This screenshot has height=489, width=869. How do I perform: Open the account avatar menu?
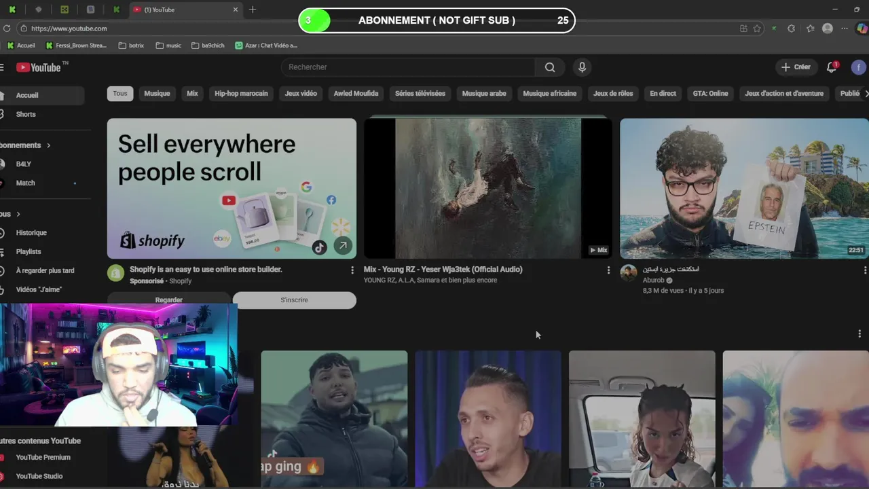[x=859, y=67]
